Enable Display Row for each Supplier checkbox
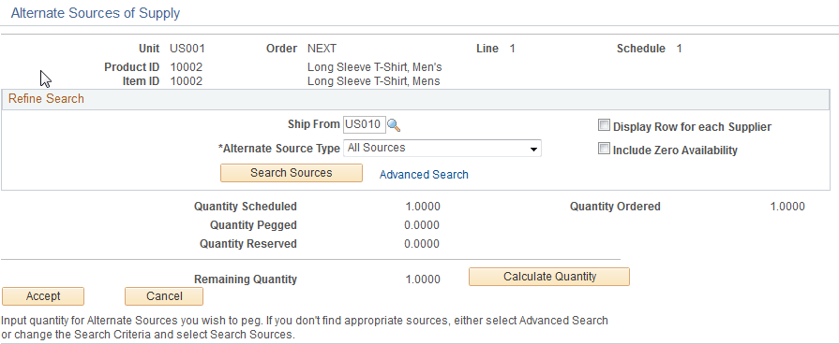Viewport: 839px width, 344px height. [604, 125]
